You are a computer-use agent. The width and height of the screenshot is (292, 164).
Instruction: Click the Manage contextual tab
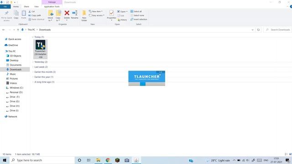tap(52, 2)
